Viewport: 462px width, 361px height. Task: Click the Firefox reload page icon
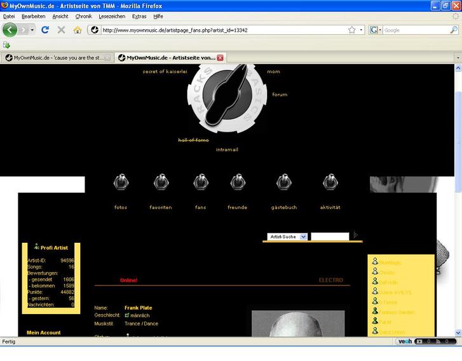pos(45,30)
